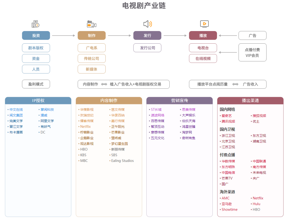The height and width of the screenshot is (220, 289).
Task: Expand the 国内卫视 subsection
Action: pos(227,130)
